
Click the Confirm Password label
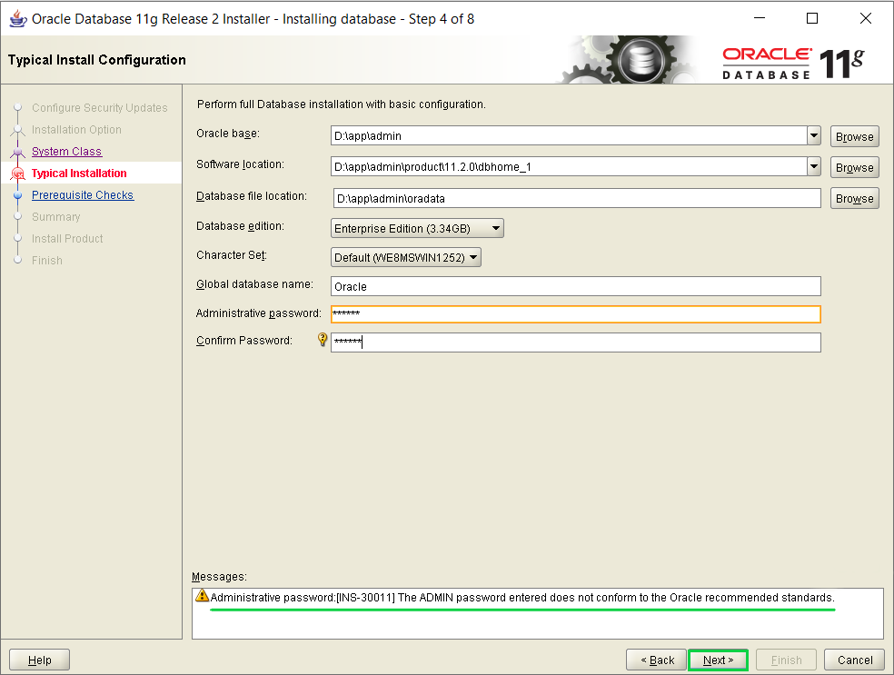244,341
